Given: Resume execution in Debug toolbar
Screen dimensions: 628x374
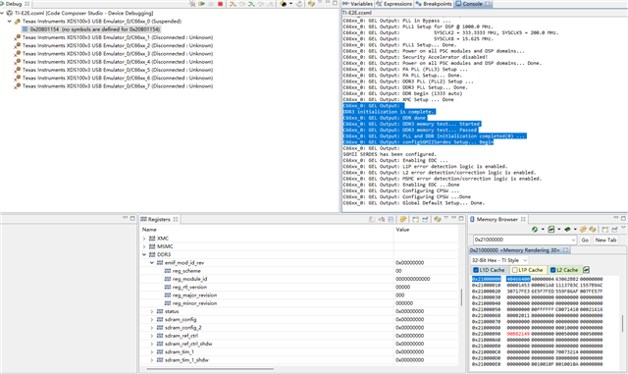Looking at the screenshot, I should [202, 4].
